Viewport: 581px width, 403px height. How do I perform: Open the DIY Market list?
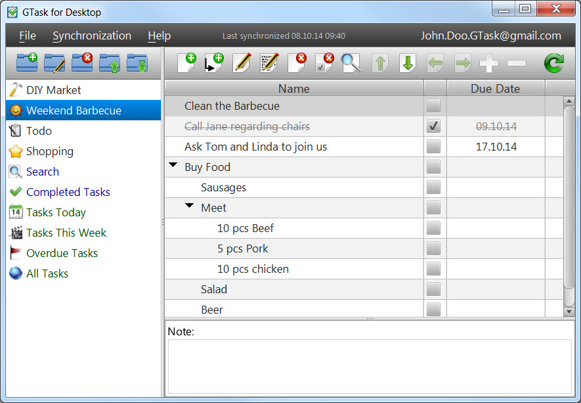tap(83, 90)
